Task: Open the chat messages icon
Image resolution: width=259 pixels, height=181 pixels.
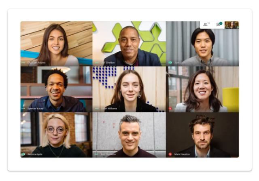Action: click(x=218, y=25)
